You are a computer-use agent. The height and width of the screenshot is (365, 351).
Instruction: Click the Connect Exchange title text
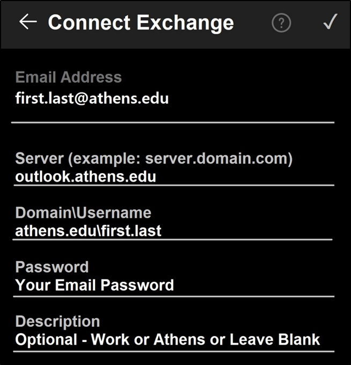tap(141, 23)
